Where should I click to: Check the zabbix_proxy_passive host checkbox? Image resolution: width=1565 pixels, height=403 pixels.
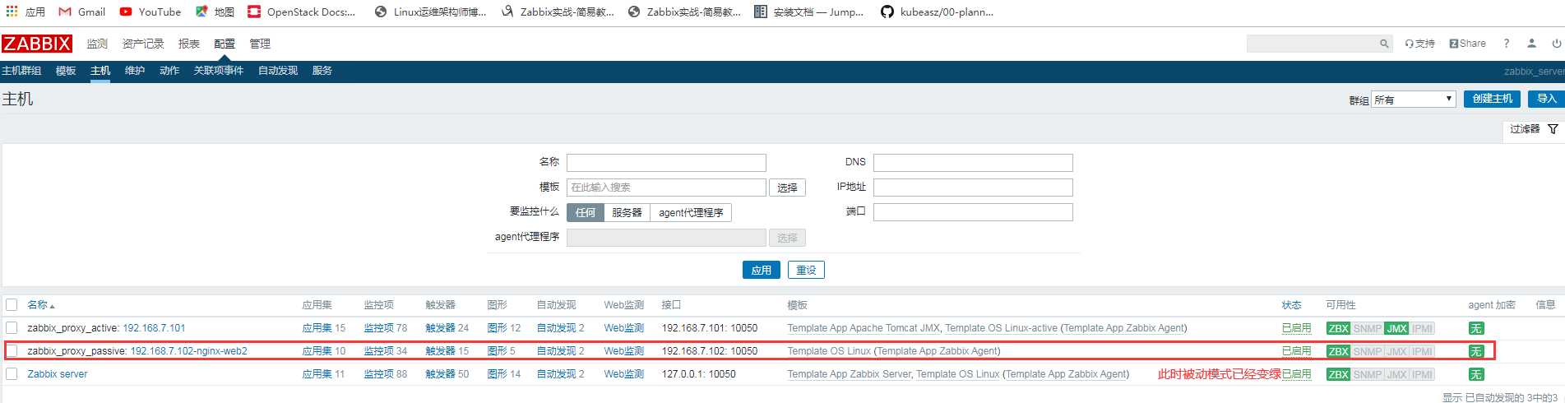point(12,350)
